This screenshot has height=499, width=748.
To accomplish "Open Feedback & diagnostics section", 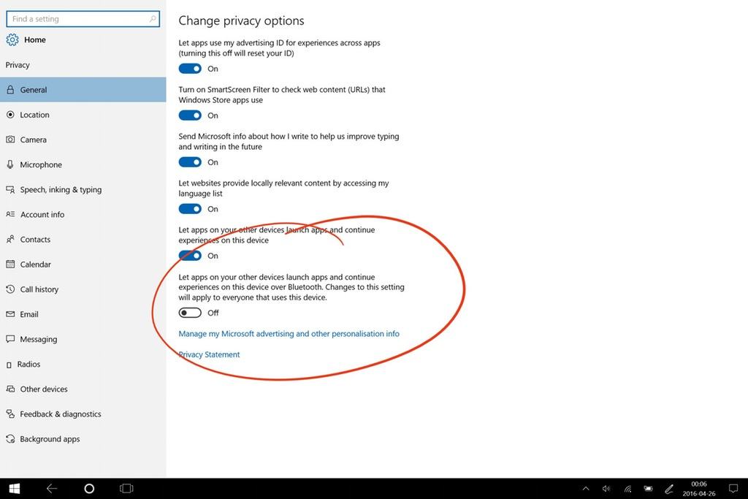I will pos(61,414).
